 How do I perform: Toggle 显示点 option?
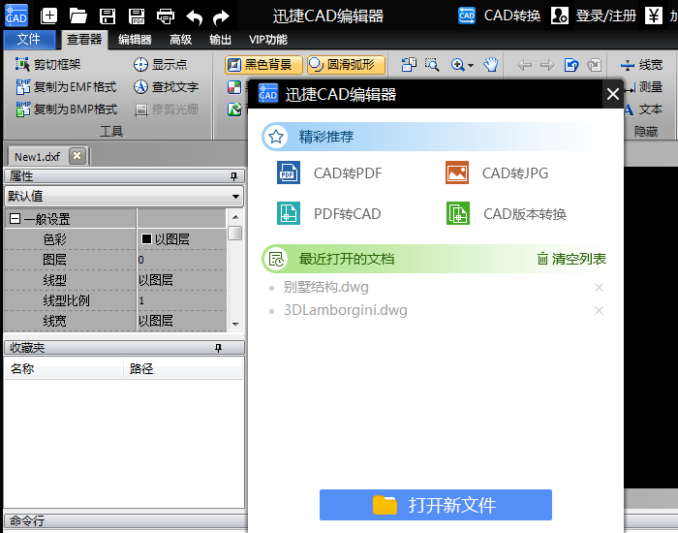[161, 65]
